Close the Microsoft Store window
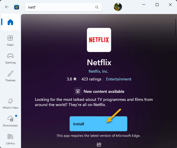 coord(170,5)
